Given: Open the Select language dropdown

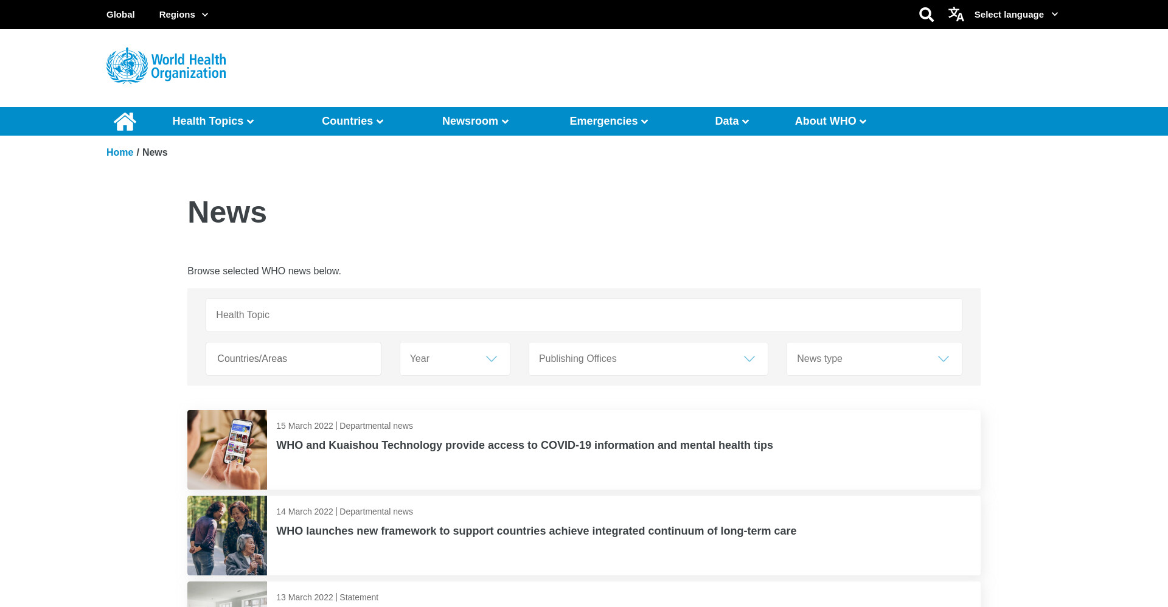Looking at the screenshot, I should click(x=1016, y=15).
